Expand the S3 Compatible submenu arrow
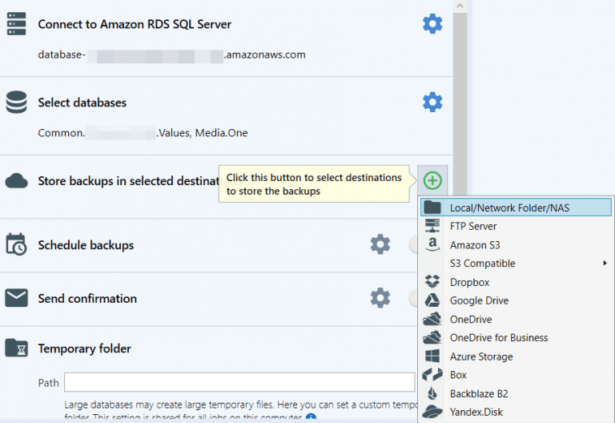Viewport: 615px width, 423px height. click(605, 264)
